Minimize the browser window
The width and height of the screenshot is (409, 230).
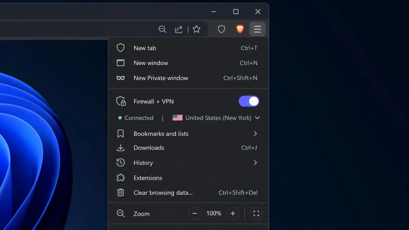(214, 12)
